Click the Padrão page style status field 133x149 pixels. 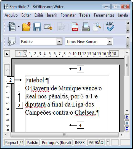[x=32, y=143]
